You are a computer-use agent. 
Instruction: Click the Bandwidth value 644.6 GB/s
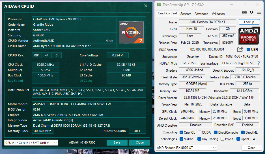[245, 91]
